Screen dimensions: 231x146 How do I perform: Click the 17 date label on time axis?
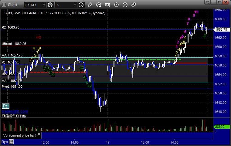click(108, 142)
